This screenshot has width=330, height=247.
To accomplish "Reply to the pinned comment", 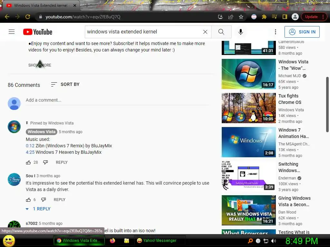I will tap(62, 162).
